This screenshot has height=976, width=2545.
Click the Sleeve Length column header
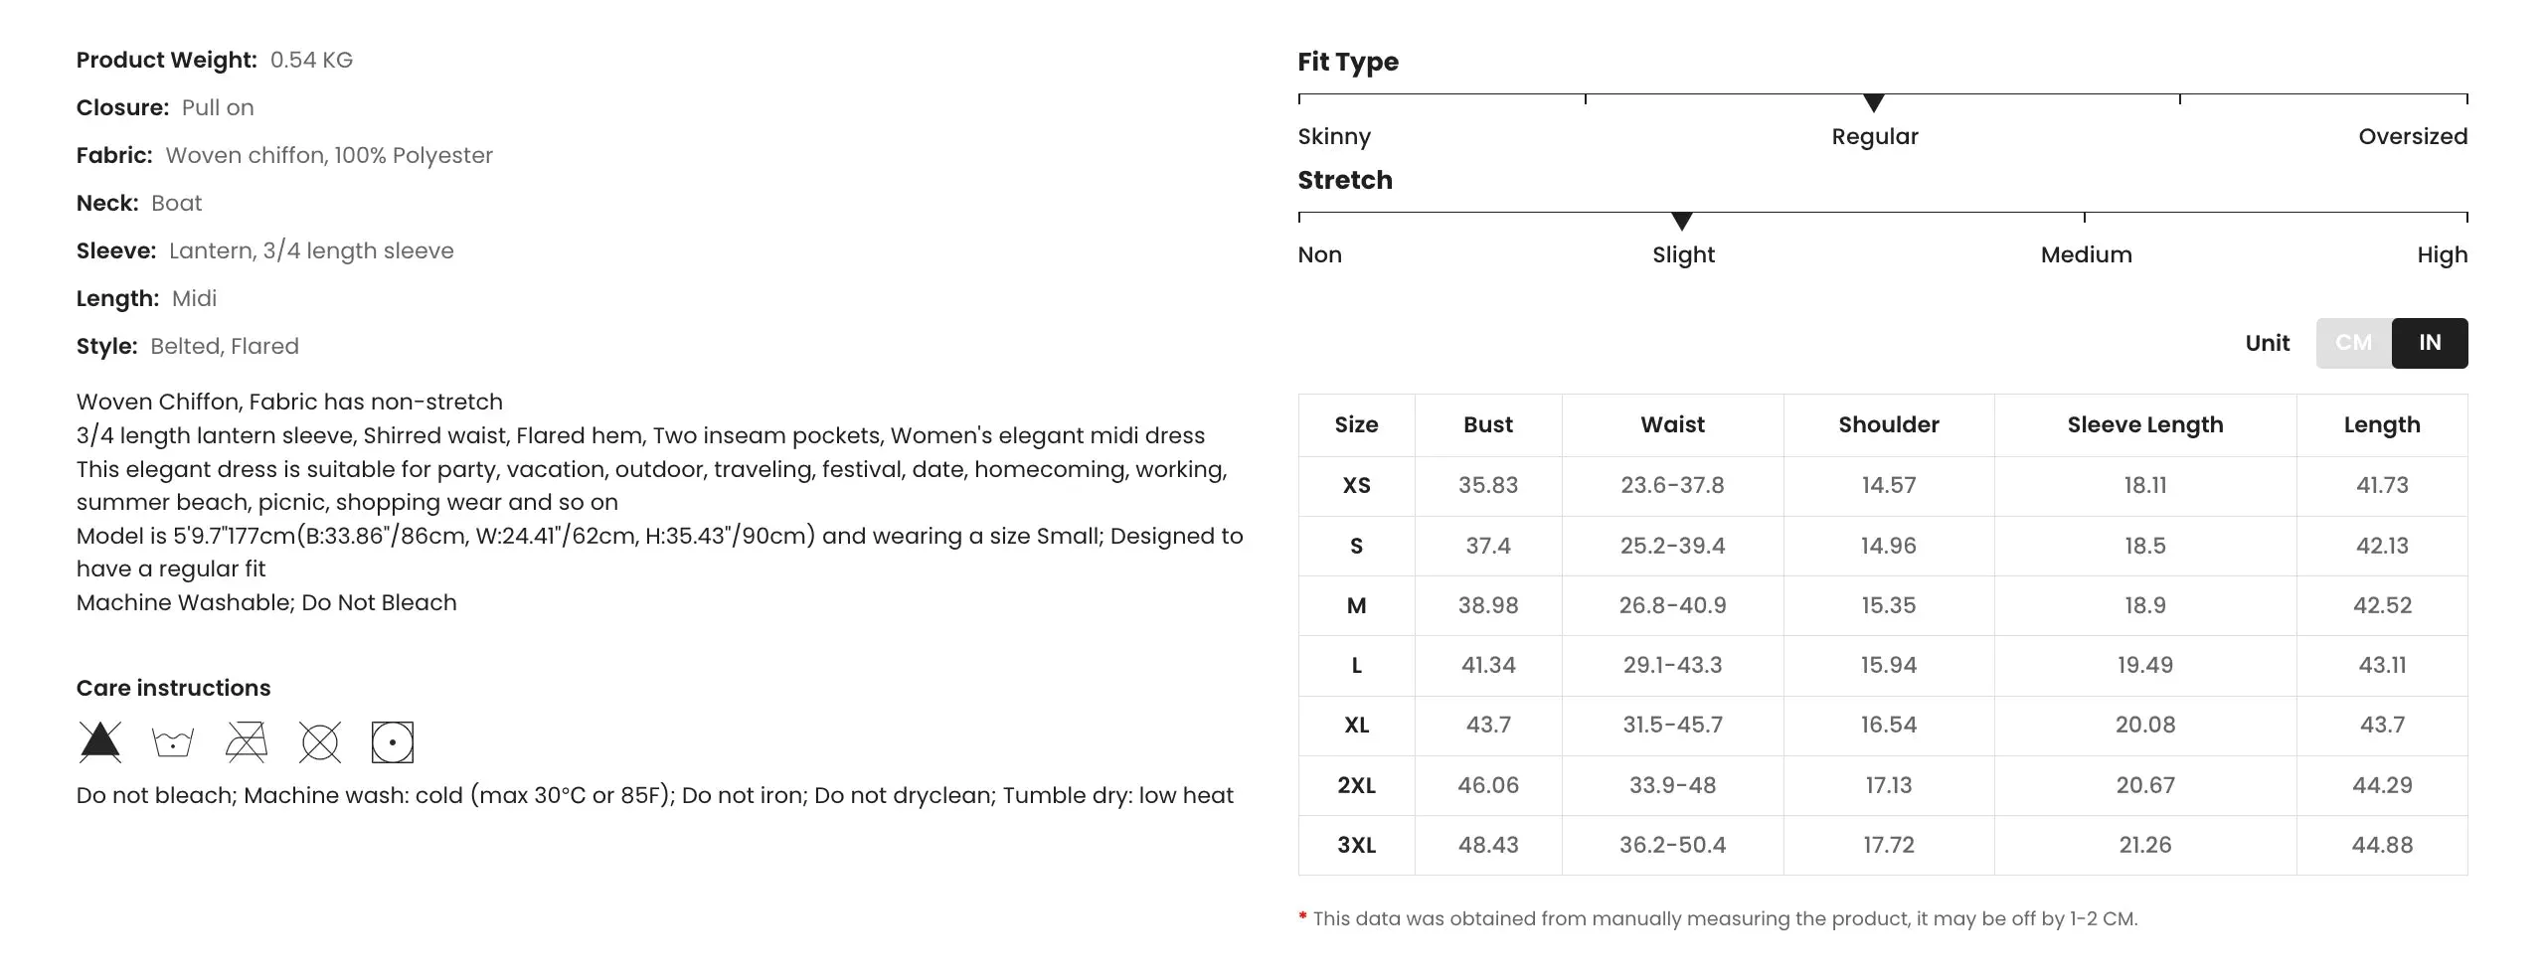pyautogui.click(x=2145, y=424)
